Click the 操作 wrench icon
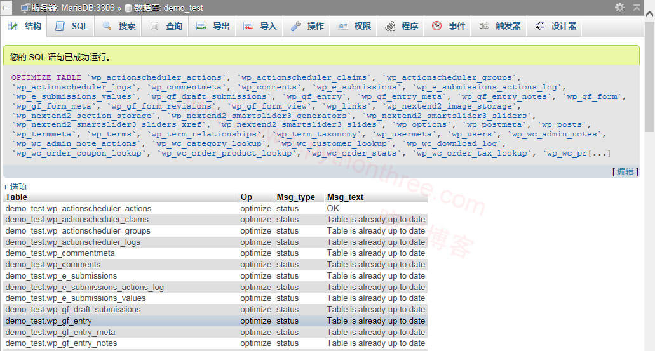 click(x=296, y=26)
